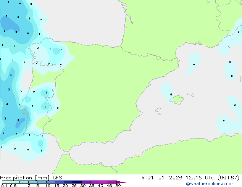Pick the 45 to 50 mm legend swatch
Image resolution: width=242 pixels, height=187 pixels.
coord(112,182)
